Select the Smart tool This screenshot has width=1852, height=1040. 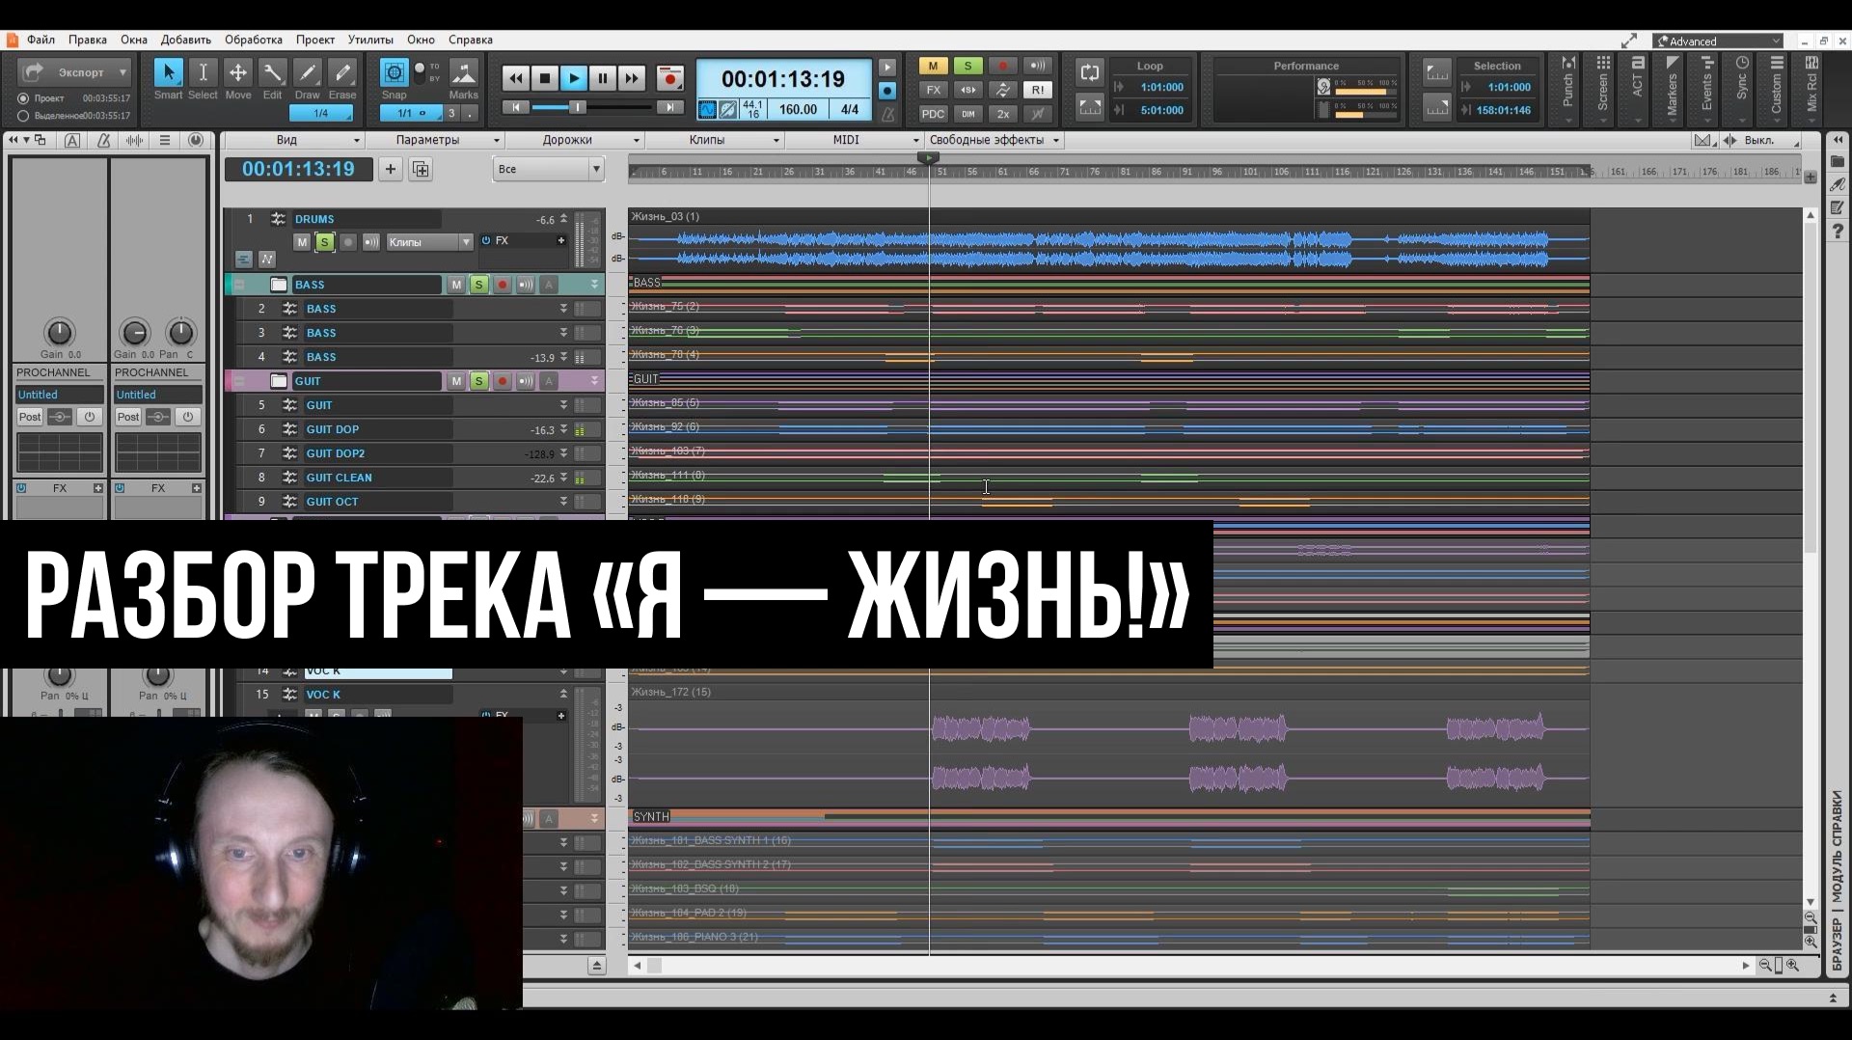click(x=168, y=73)
